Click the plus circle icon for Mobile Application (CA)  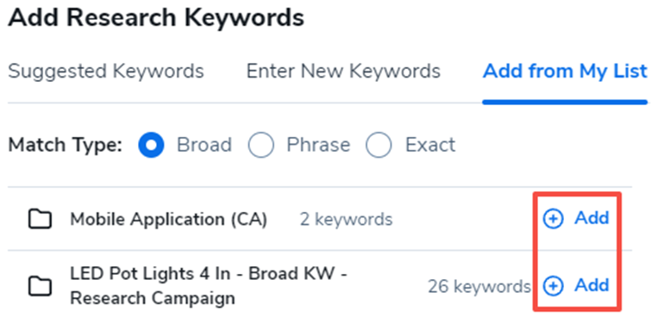point(553,219)
